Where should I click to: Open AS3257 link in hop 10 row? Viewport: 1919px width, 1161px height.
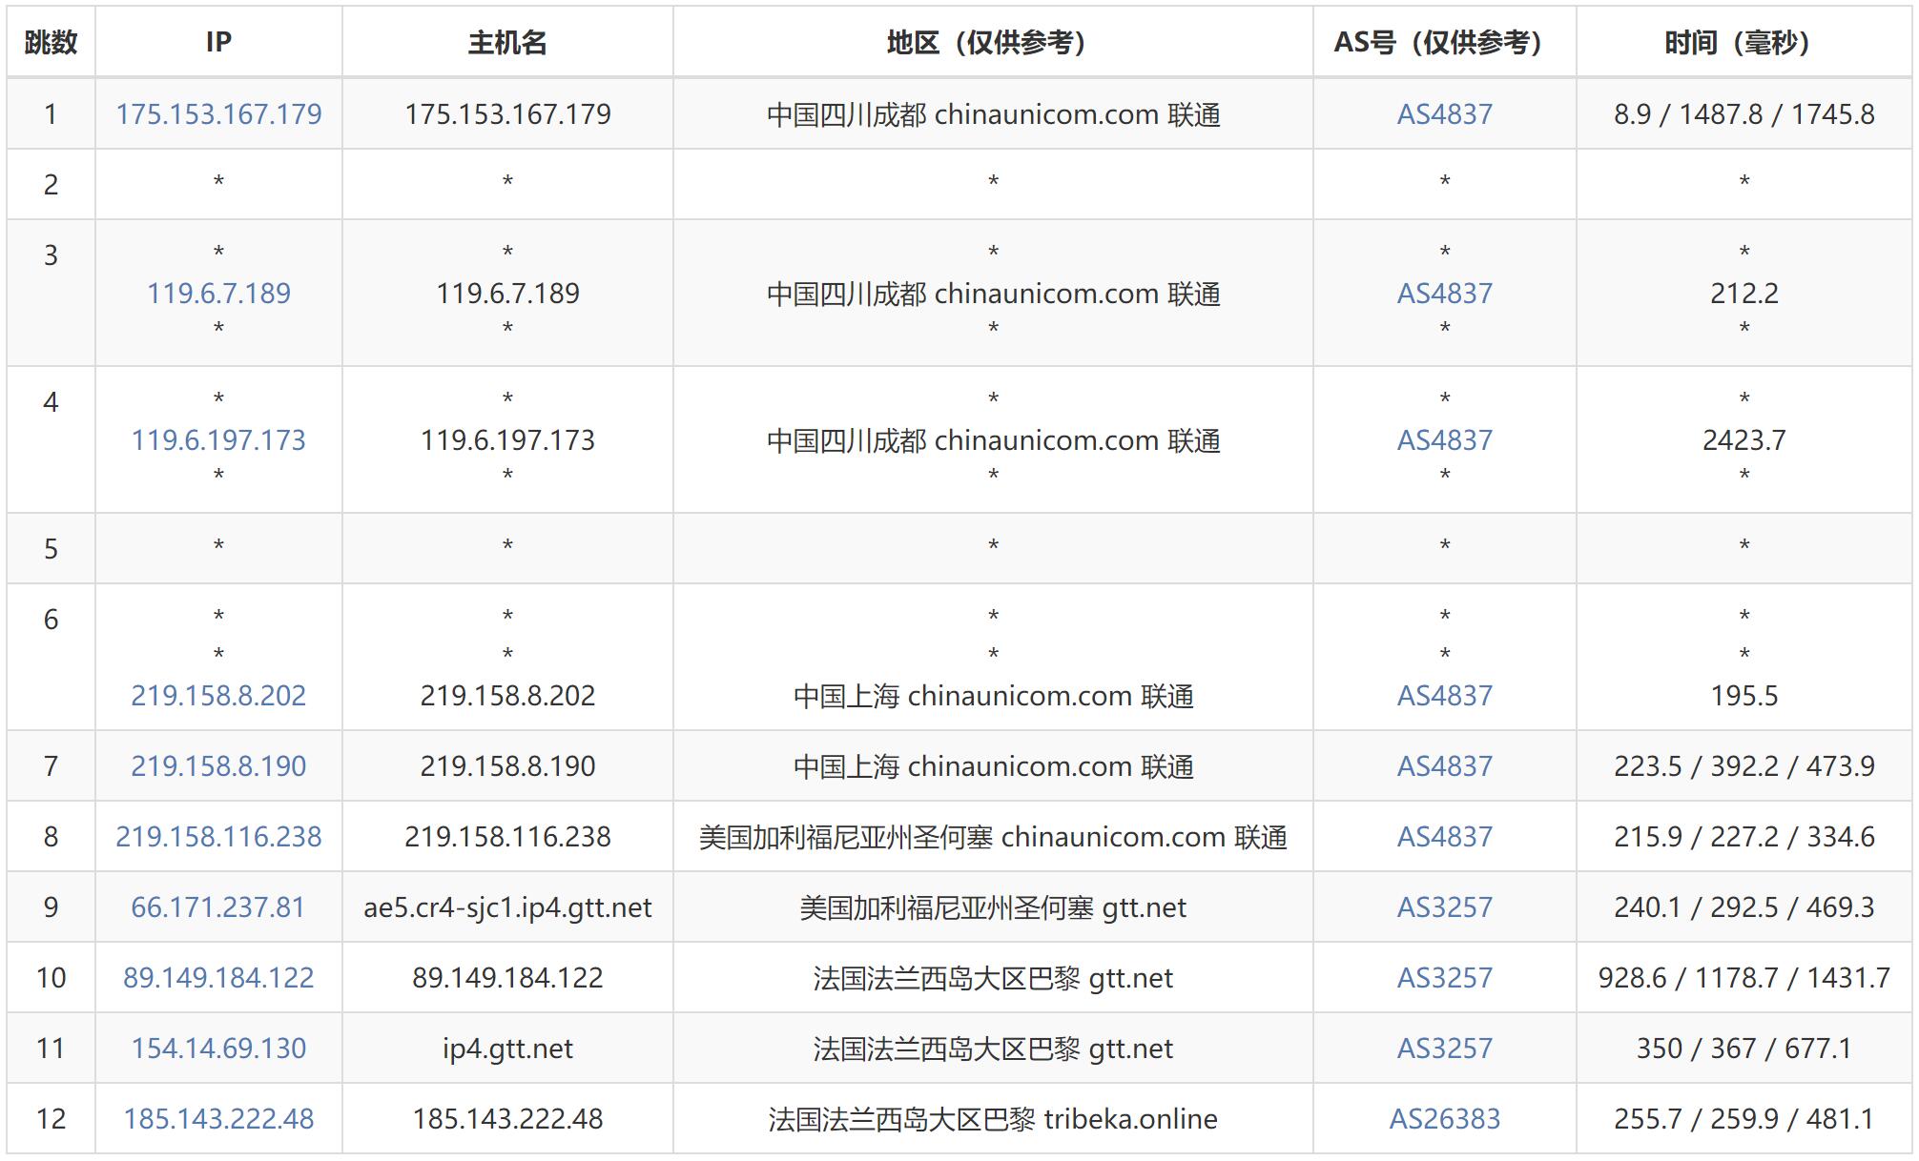[x=1444, y=978]
